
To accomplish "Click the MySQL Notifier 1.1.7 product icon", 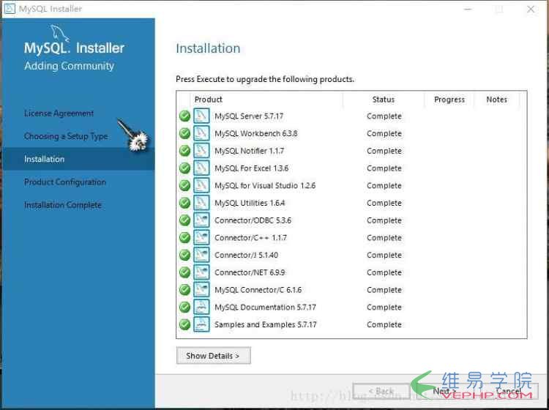I will 201,151.
